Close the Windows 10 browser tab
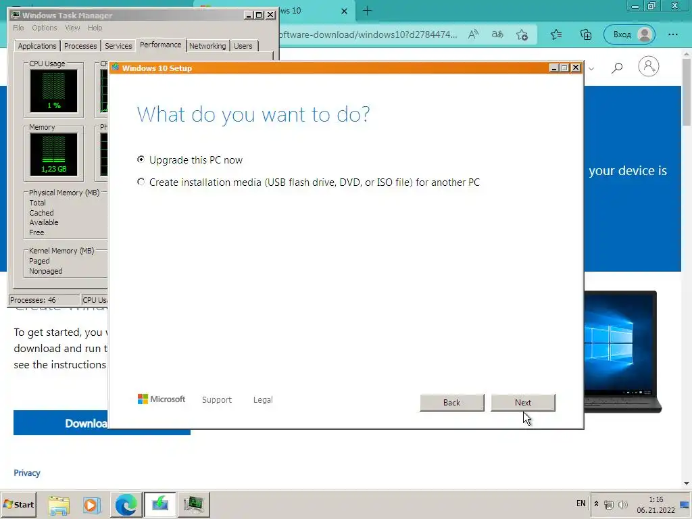The width and height of the screenshot is (692, 519). pos(344,11)
